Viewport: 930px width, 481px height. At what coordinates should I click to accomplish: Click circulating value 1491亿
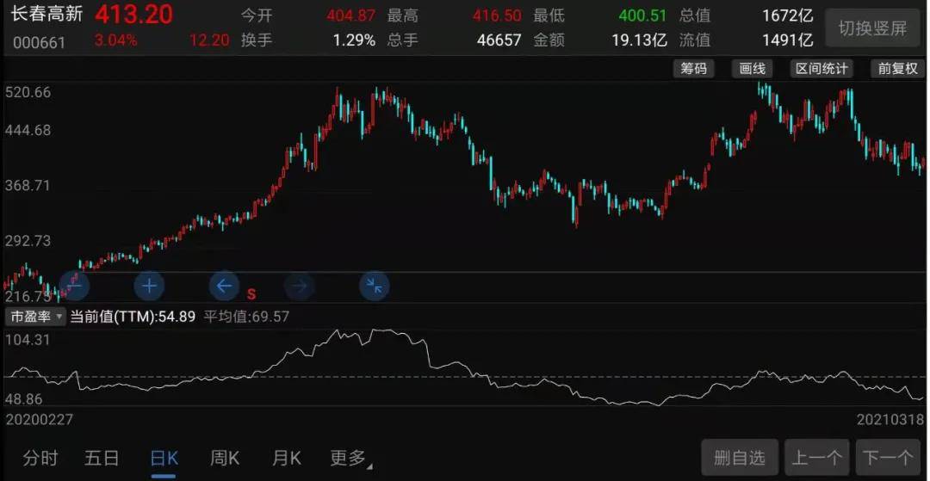(x=788, y=40)
